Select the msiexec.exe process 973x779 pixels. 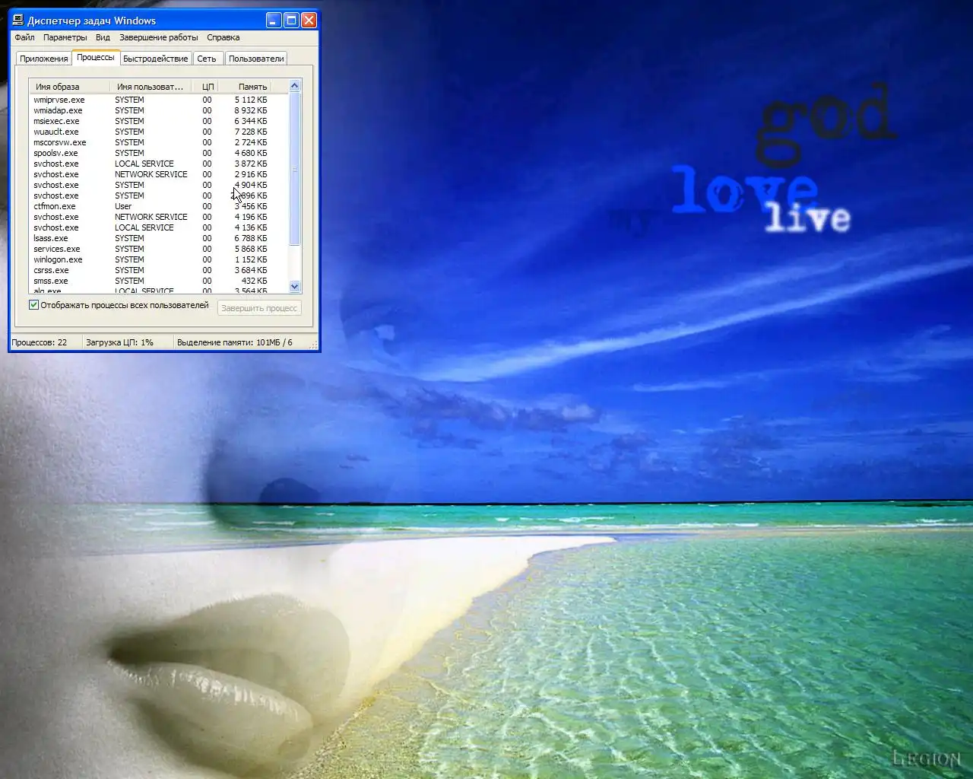click(x=56, y=121)
